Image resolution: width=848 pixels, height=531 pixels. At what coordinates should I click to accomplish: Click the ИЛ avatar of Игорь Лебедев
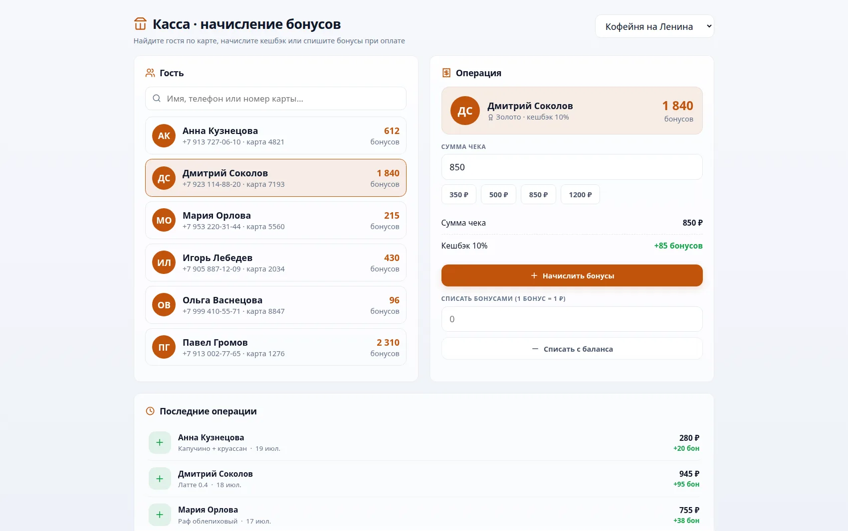(164, 263)
